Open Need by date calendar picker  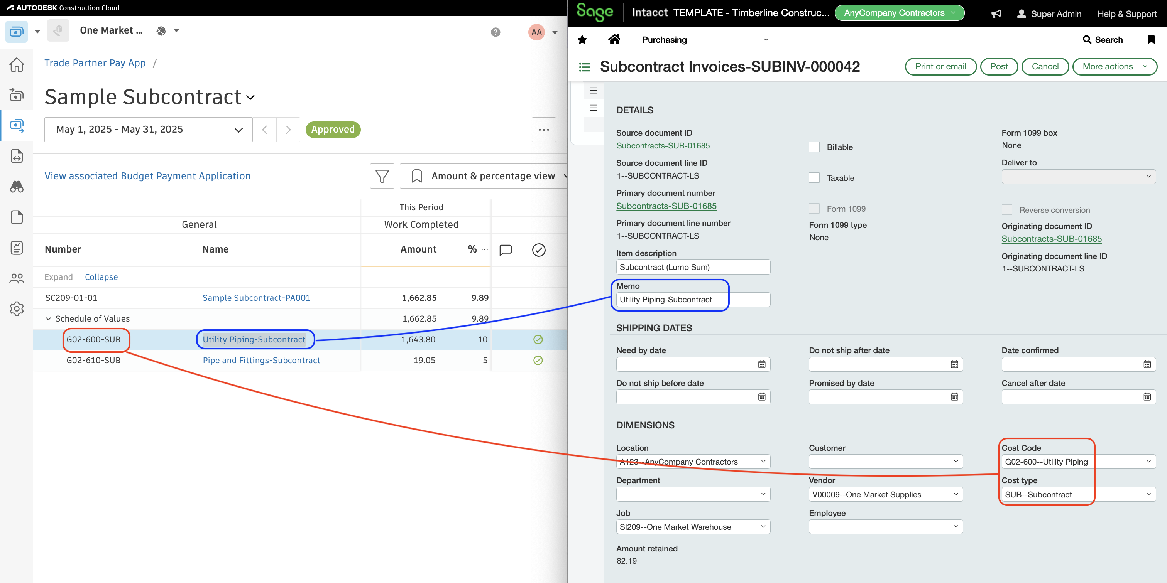coord(762,364)
